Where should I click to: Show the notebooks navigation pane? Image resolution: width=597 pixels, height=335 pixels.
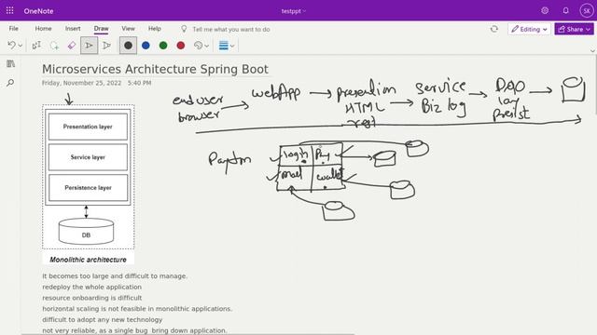click(10, 63)
